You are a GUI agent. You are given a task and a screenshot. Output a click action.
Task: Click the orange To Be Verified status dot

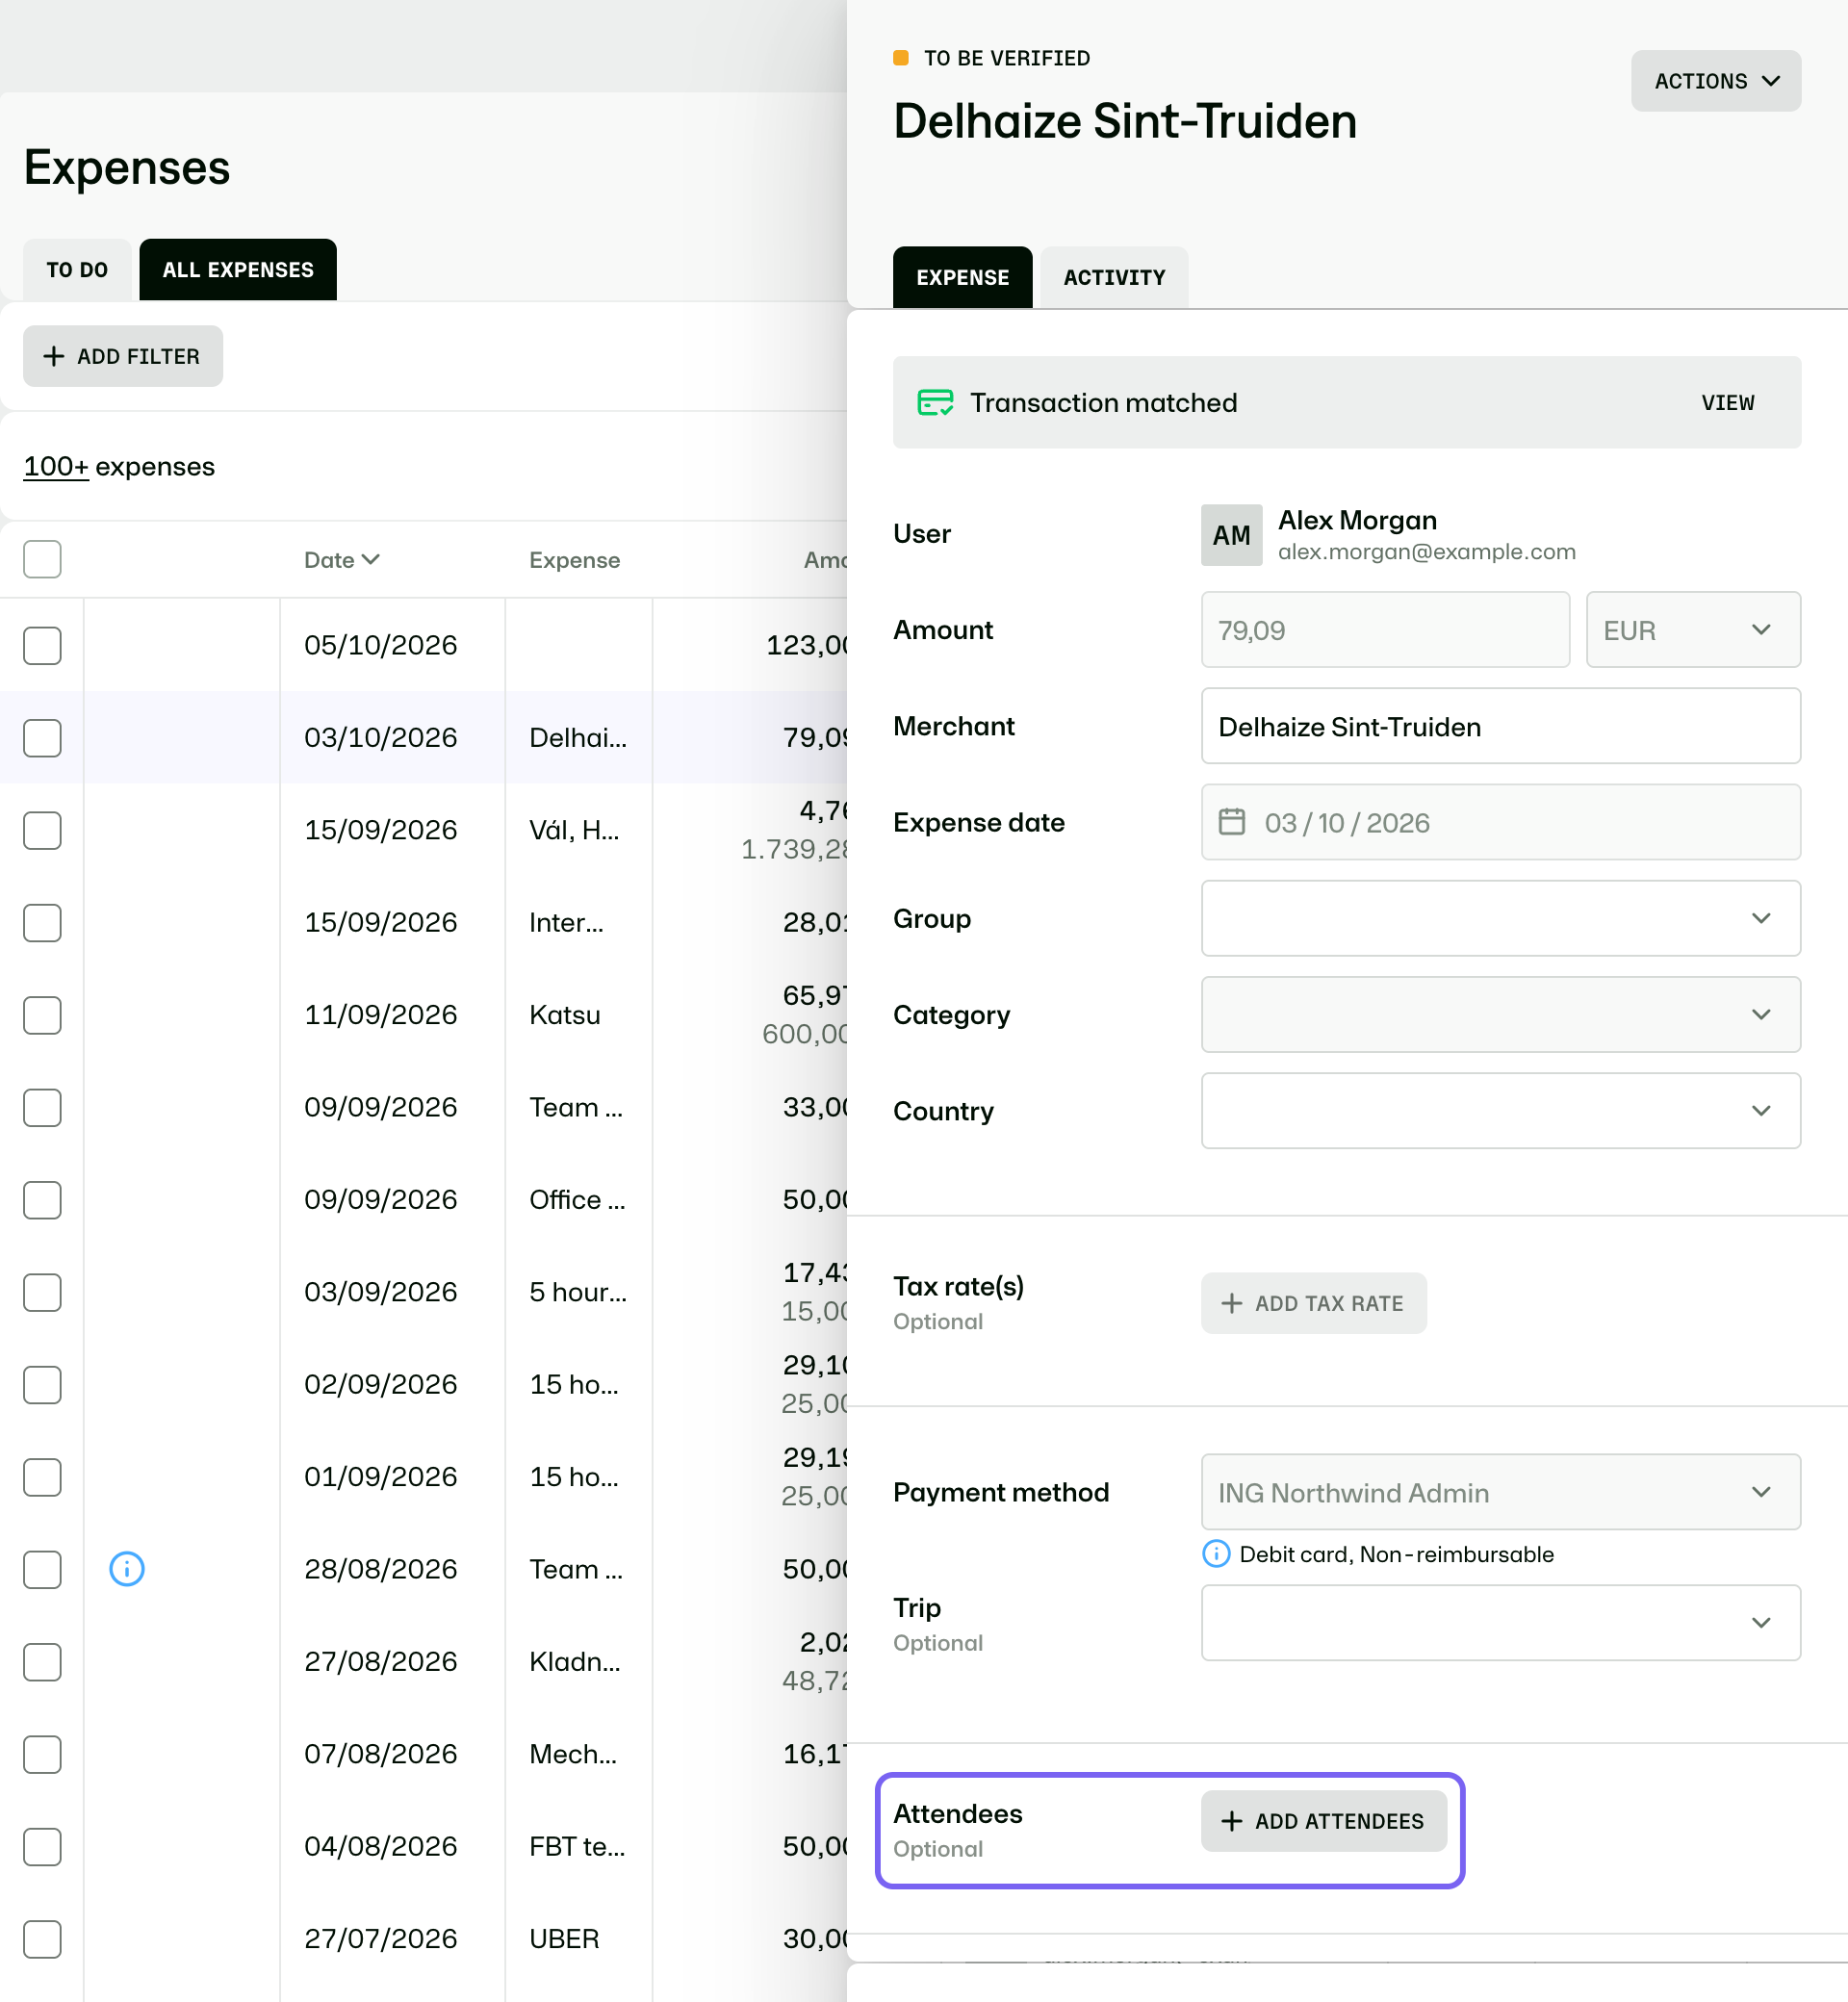point(900,58)
